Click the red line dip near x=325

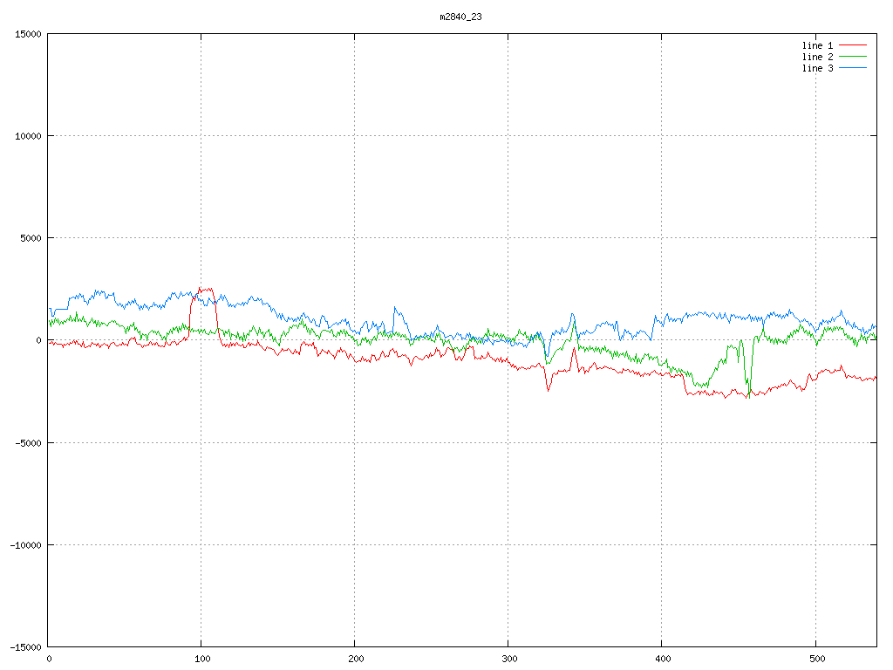[x=549, y=390]
